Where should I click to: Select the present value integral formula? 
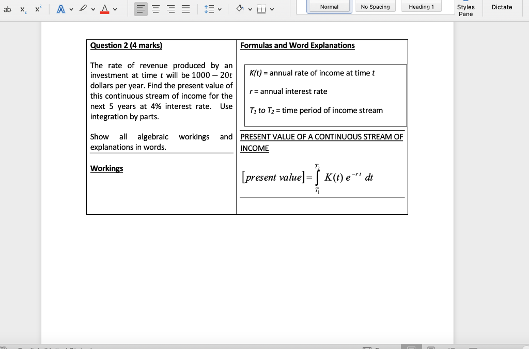307,178
